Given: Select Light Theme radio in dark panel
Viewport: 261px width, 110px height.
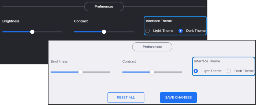Looking at the screenshot, I should tap(147, 31).
